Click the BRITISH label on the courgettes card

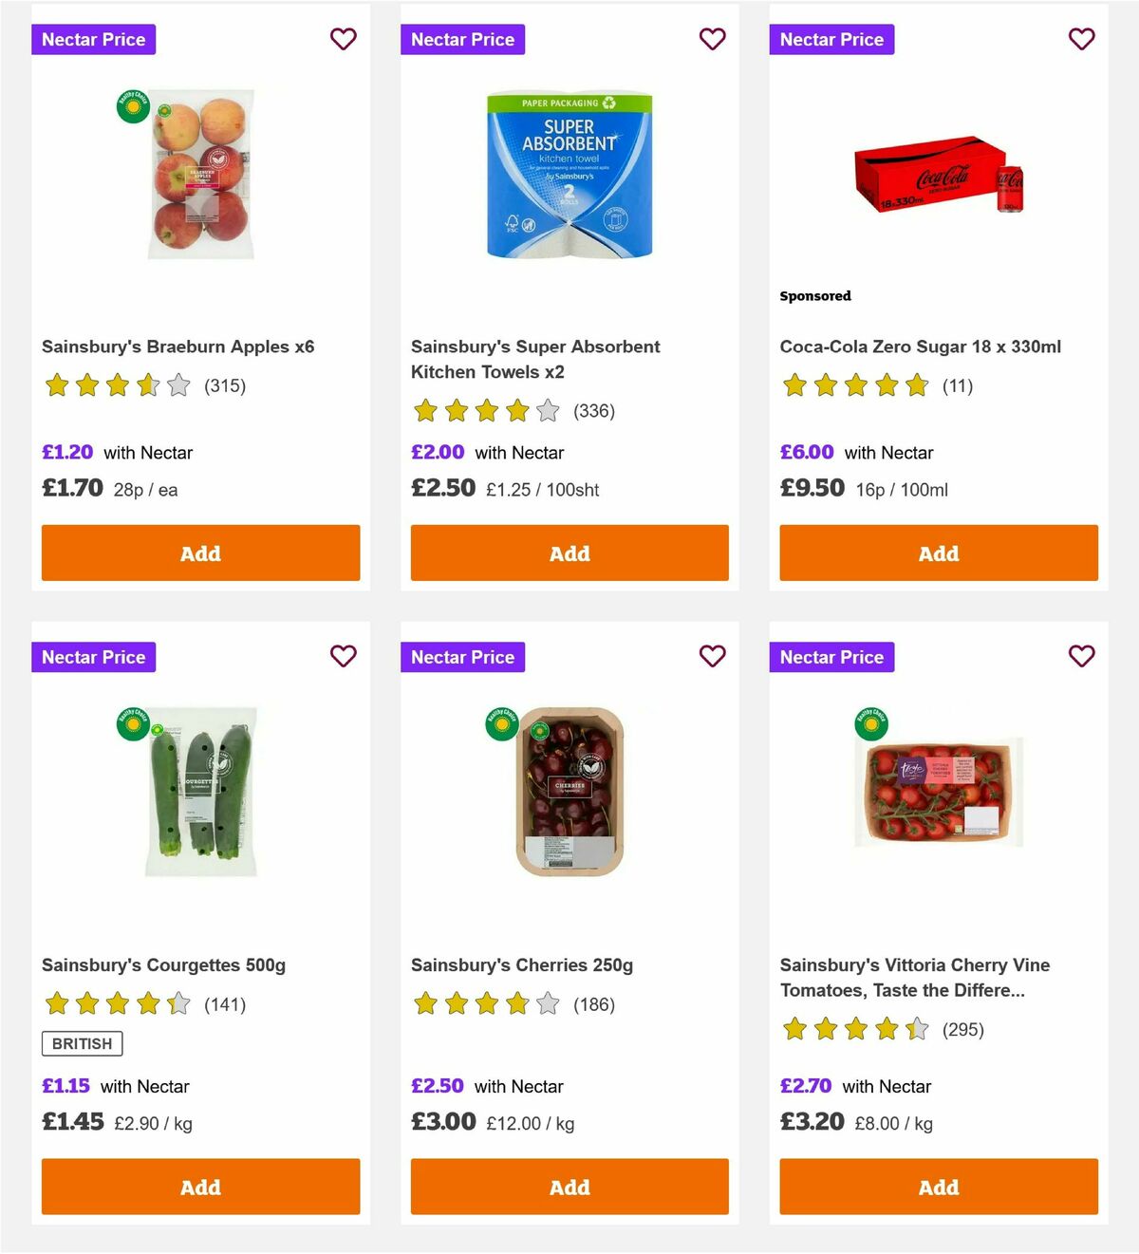click(x=82, y=1043)
